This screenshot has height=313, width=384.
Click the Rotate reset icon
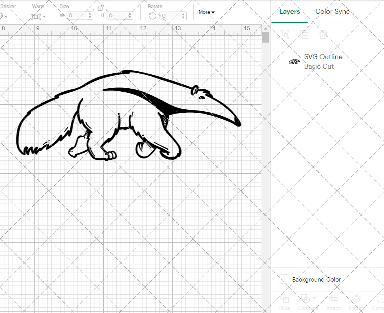153,16
